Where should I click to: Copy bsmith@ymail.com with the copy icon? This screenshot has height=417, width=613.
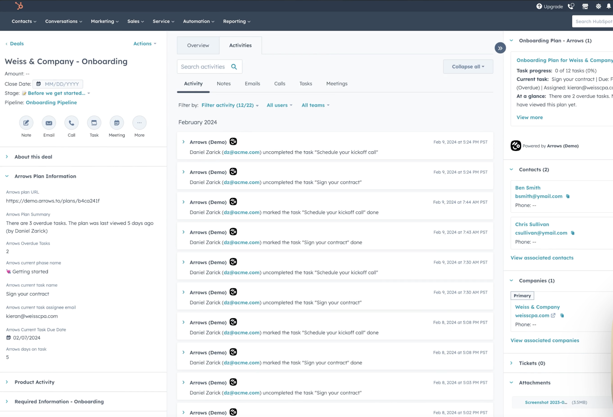[568, 196]
